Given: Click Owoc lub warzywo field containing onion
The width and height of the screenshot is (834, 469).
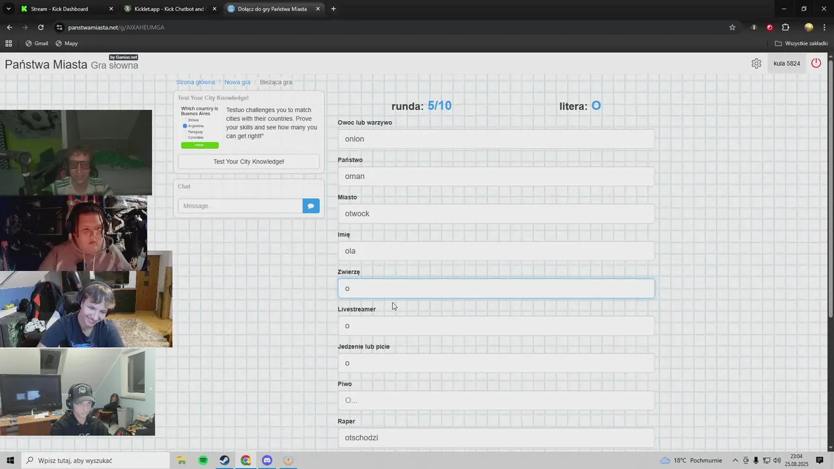Looking at the screenshot, I should click(x=496, y=139).
